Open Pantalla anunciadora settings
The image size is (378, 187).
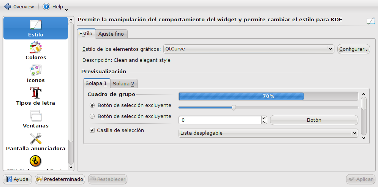pos(36,138)
